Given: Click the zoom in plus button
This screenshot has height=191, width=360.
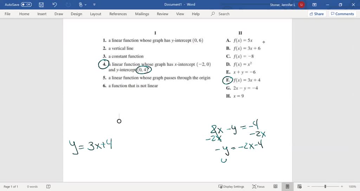Looking at the screenshot, I should [x=342, y=187].
